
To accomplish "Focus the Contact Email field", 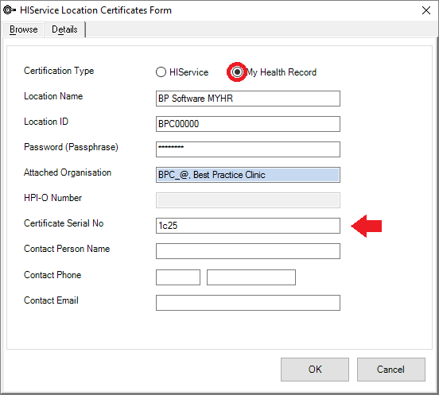I will 248,303.
